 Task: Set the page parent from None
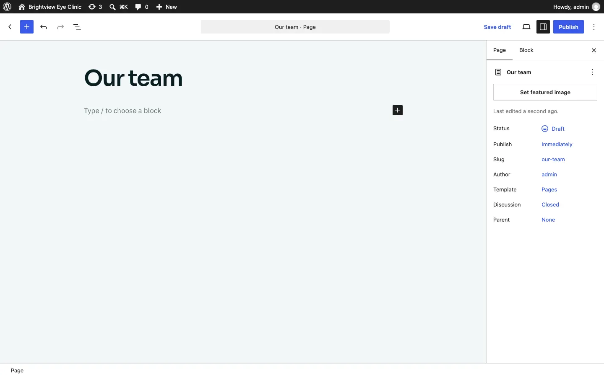(x=548, y=220)
